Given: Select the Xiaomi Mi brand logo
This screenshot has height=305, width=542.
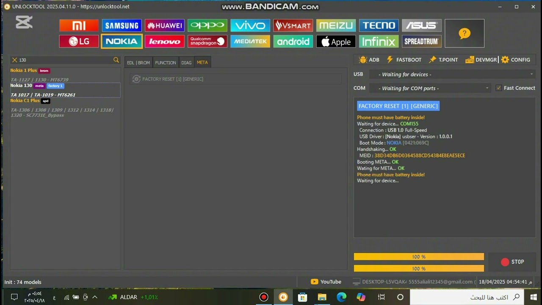Looking at the screenshot, I should pos(79,25).
